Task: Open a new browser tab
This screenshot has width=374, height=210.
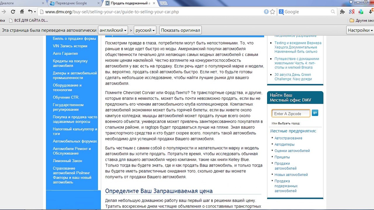Action: (x=163, y=3)
